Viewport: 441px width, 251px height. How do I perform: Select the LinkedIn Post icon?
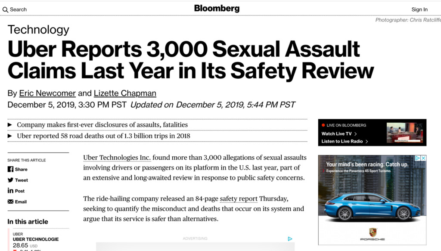coord(10,191)
